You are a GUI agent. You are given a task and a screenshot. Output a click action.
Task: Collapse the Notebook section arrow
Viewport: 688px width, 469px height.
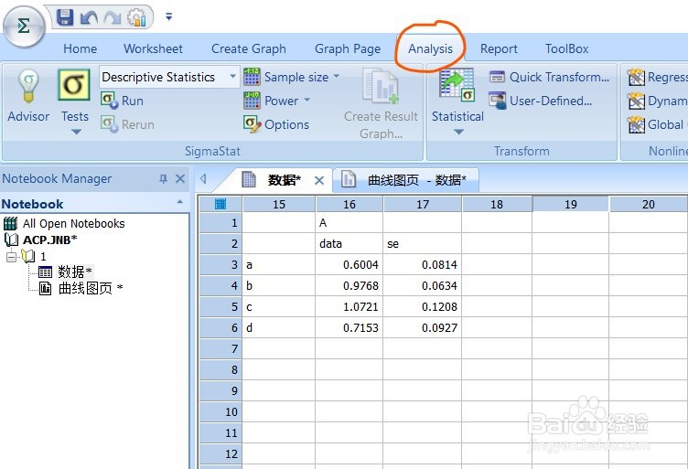tap(180, 202)
